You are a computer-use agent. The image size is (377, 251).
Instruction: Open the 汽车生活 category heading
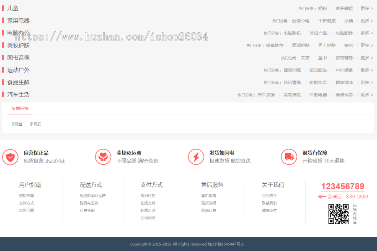tap(18, 94)
